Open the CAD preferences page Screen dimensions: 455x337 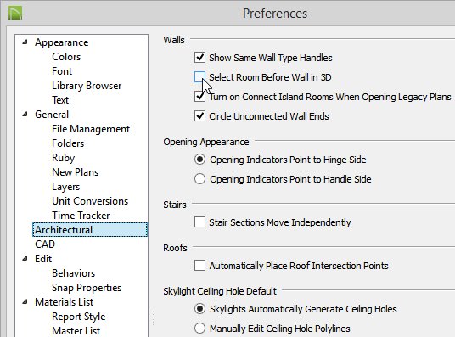coord(45,244)
